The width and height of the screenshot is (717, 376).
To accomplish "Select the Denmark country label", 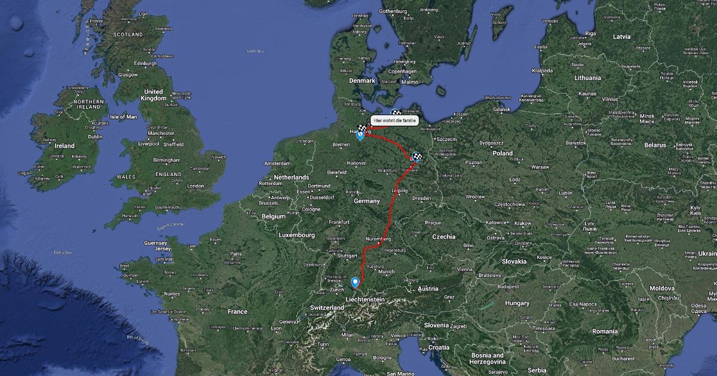I will (x=363, y=81).
